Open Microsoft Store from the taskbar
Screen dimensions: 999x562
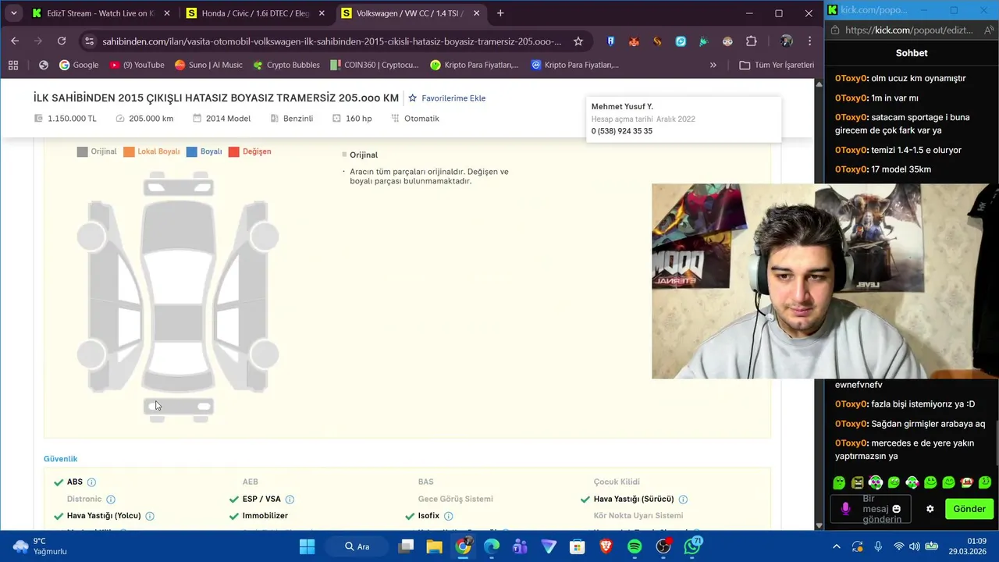pyautogui.click(x=578, y=546)
